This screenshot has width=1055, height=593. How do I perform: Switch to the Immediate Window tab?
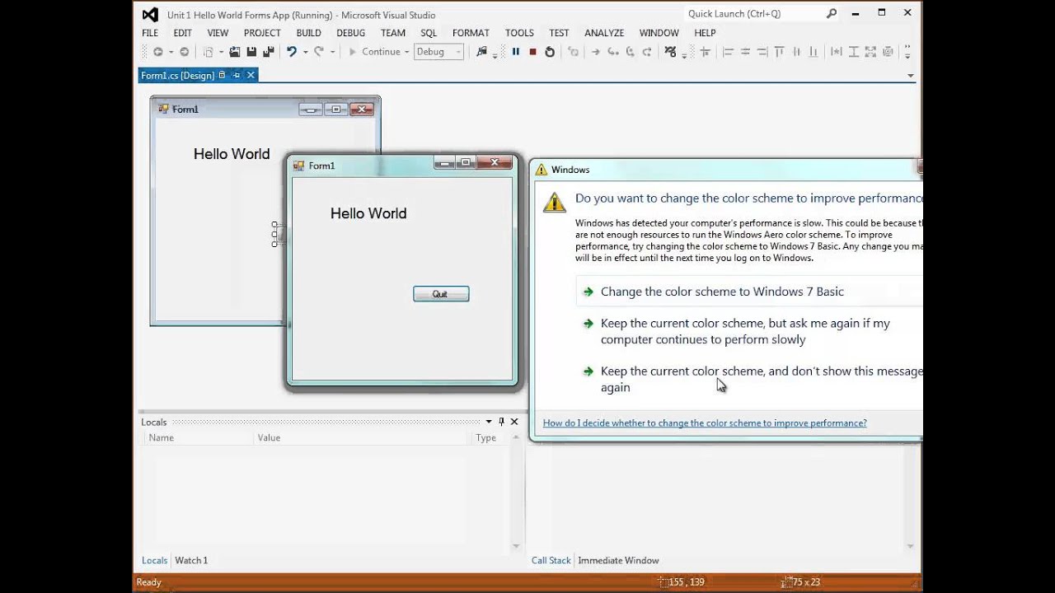coord(618,560)
